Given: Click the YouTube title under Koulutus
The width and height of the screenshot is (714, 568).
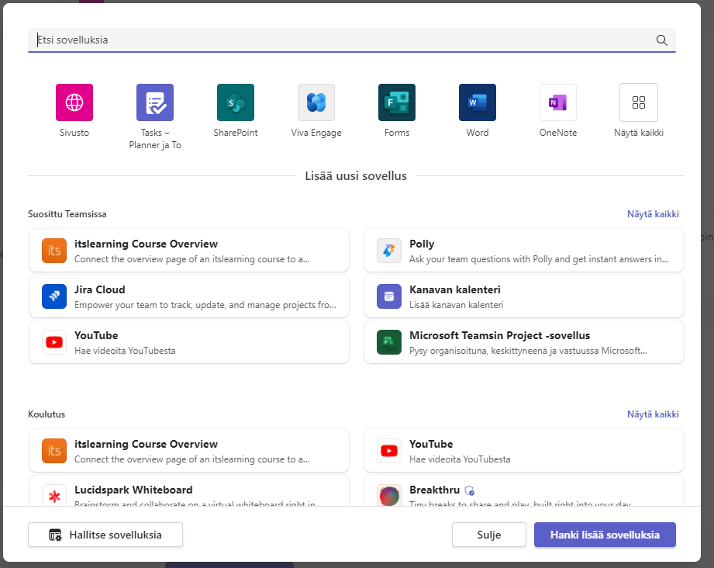Looking at the screenshot, I should tap(431, 444).
